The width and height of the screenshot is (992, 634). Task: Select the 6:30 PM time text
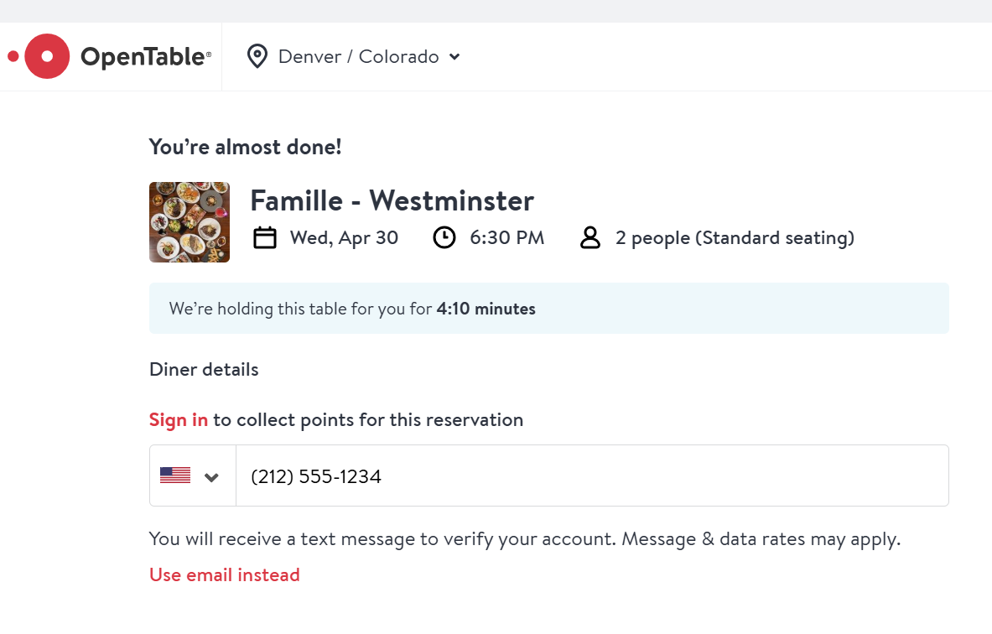pos(506,238)
